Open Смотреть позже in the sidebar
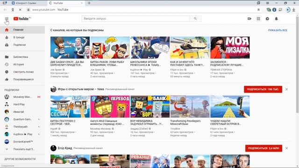The width and height of the screenshot is (299, 168). coord(22,72)
